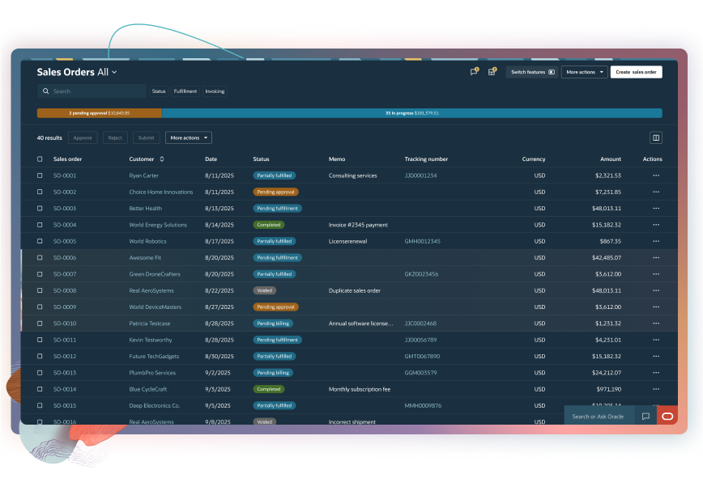Open the notifications comment icon with badge
This screenshot has height=495, width=703.
(474, 71)
